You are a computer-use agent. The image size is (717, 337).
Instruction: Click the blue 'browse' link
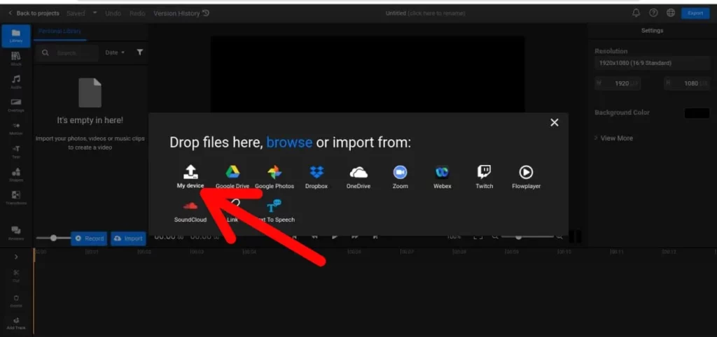[289, 143]
